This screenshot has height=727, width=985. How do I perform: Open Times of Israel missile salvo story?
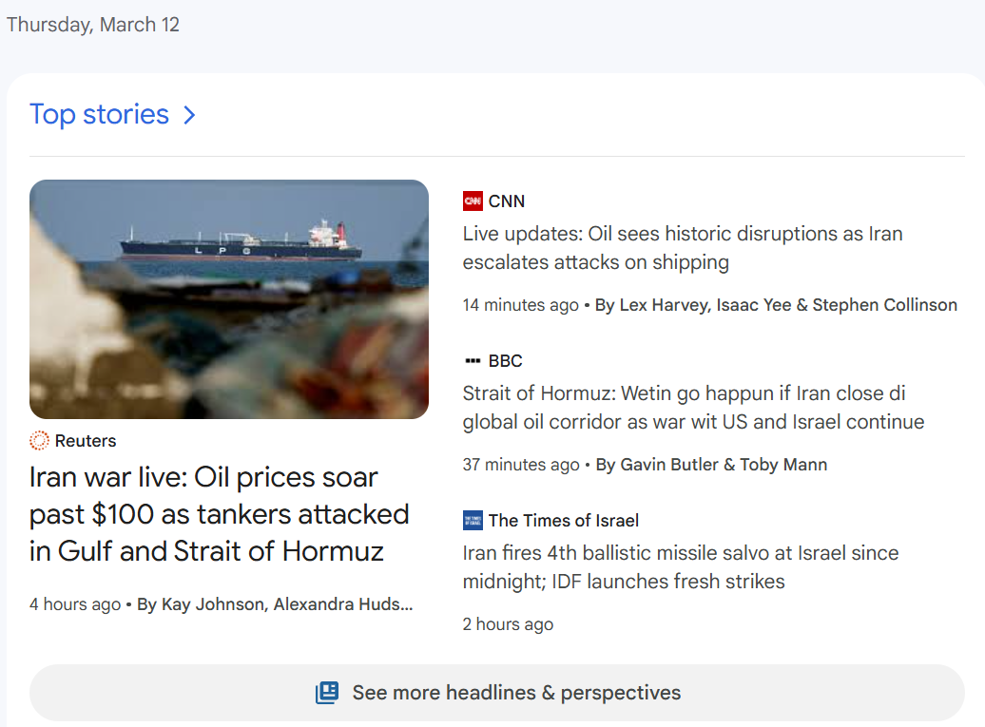tap(680, 567)
